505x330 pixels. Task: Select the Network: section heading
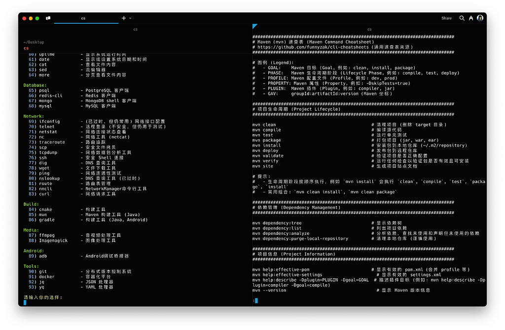point(34,116)
